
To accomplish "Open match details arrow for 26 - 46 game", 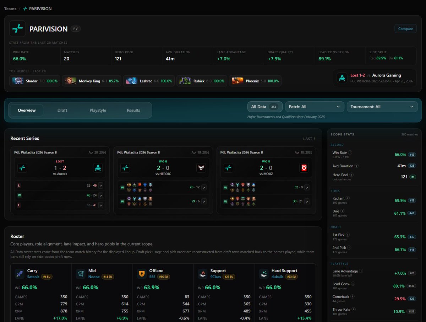I will (101, 186).
